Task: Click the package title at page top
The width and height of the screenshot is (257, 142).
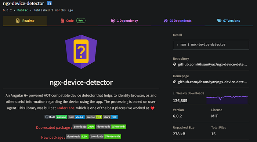Action: [23, 3]
